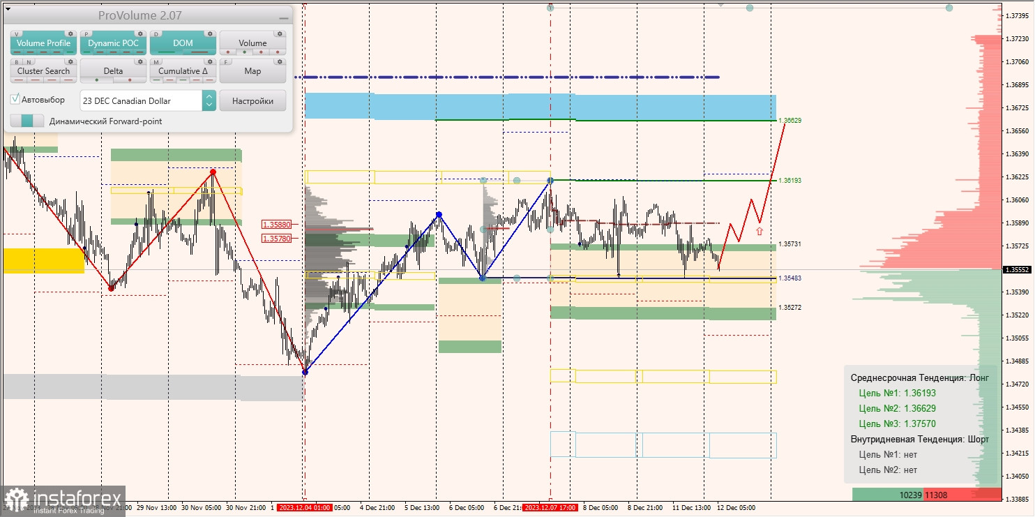Uncheck the Автовыбор checkbox

15,100
